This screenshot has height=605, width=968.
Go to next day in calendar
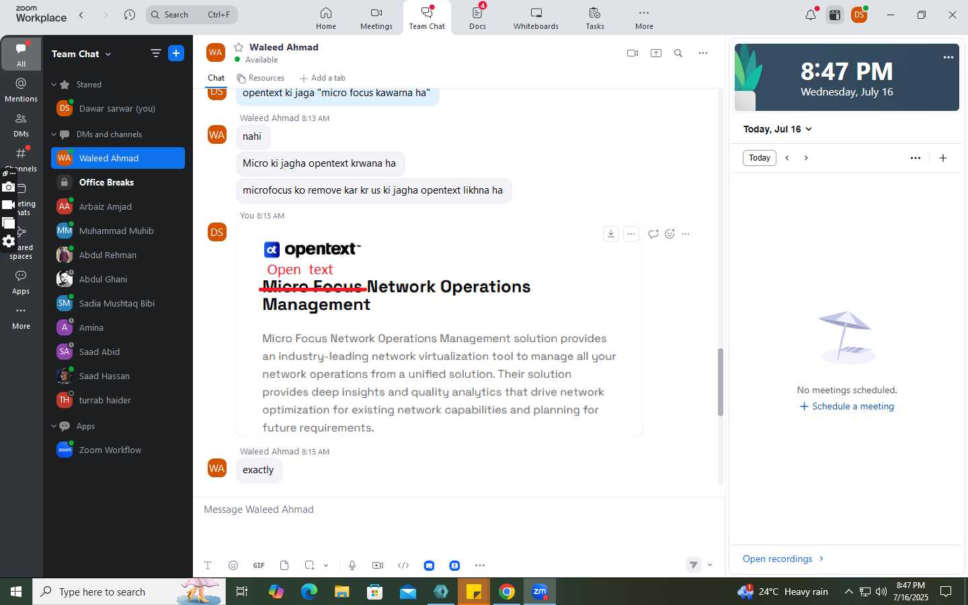(806, 158)
